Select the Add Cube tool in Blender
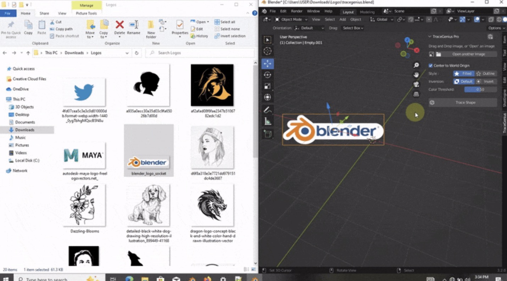507x281 pixels. (267, 134)
